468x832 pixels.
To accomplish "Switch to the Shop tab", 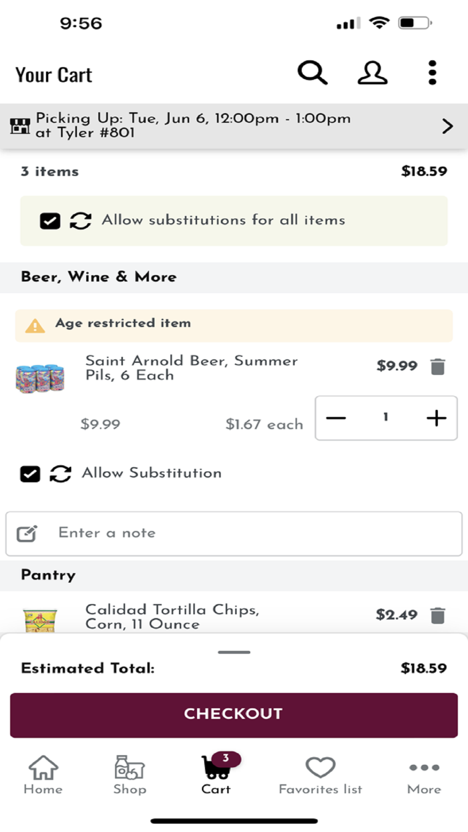I will tap(130, 775).
